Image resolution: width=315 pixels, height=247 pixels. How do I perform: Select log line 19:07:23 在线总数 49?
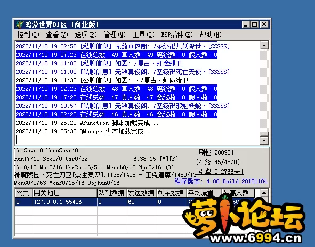click(x=117, y=55)
